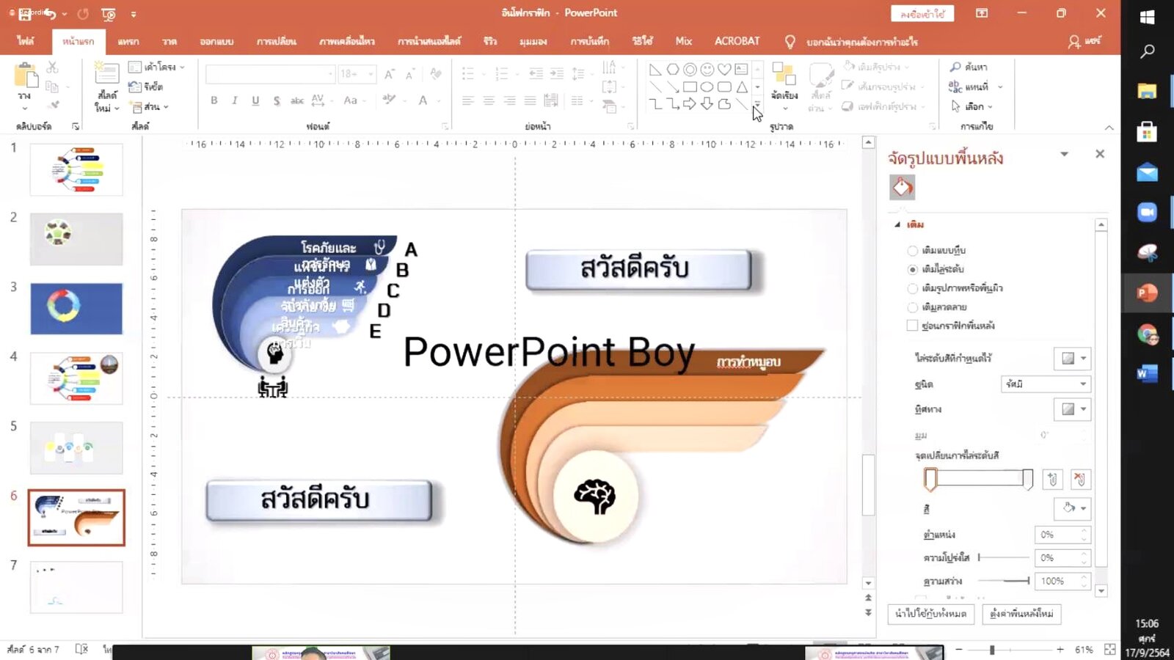Click the Fill paint bucket tab icon
Viewport: 1174px width, 660px height.
point(903,188)
